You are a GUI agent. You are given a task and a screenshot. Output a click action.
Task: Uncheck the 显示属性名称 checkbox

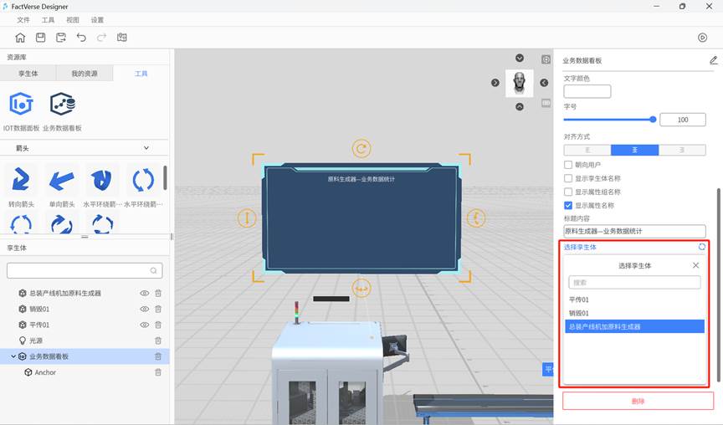tap(568, 205)
